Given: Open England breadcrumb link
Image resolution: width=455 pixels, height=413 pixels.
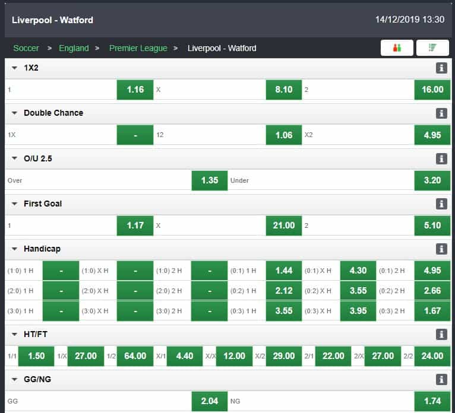Looking at the screenshot, I should (74, 48).
